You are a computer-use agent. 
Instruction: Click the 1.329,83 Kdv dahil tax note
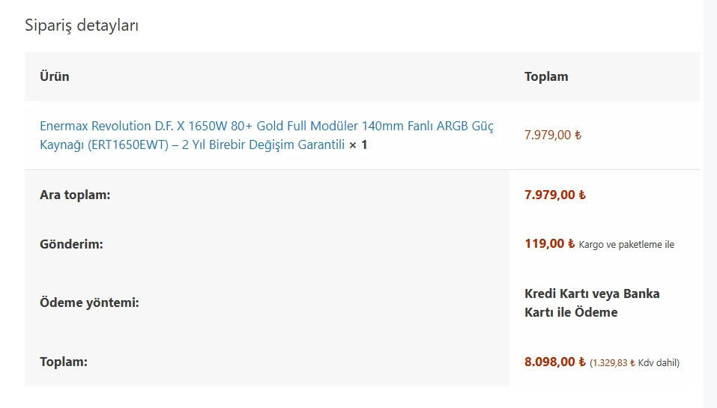[635, 363]
